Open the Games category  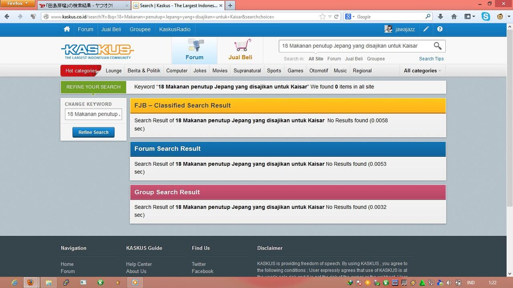[x=295, y=71]
